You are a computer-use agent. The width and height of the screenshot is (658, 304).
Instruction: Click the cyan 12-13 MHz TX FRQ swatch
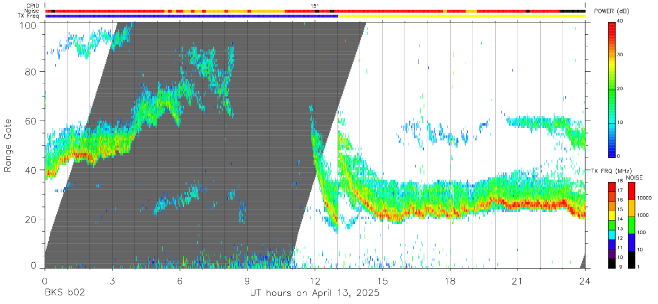(612, 234)
